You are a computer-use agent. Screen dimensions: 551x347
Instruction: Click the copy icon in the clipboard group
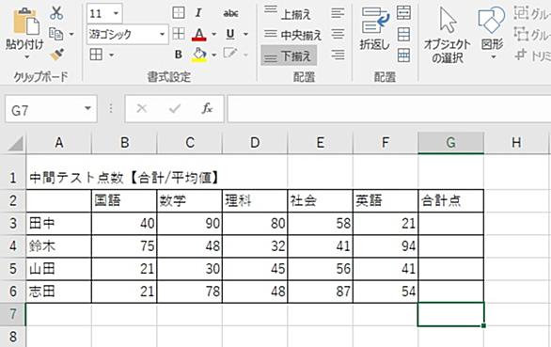coord(55,34)
